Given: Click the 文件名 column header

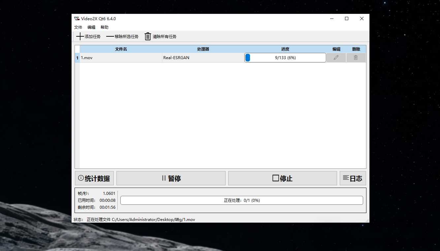Looking at the screenshot, I should click(121, 49).
